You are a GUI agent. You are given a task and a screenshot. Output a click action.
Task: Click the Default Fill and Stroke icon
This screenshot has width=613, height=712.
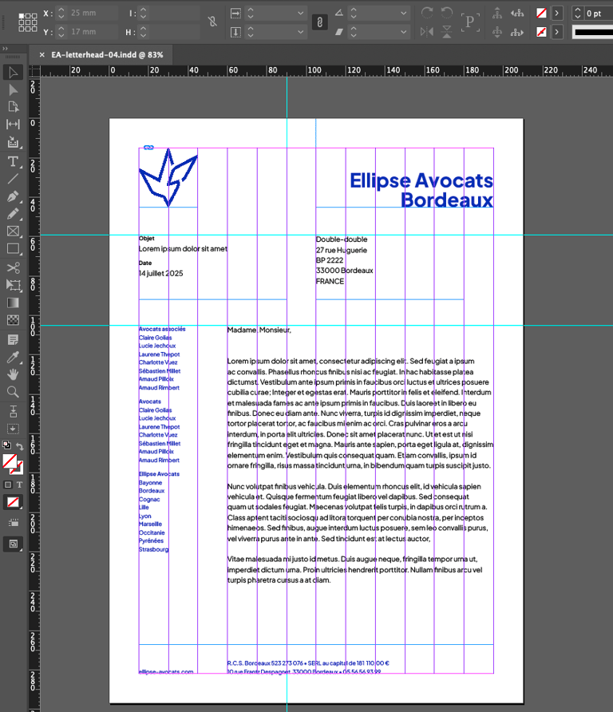pyautogui.click(x=6, y=445)
